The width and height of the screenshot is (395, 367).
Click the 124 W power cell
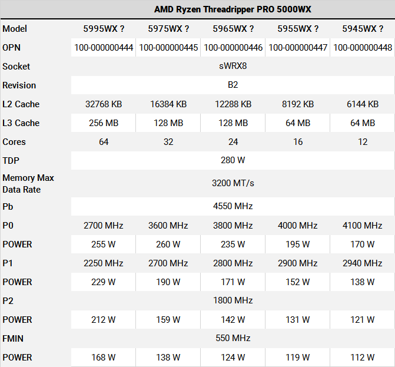click(233, 358)
